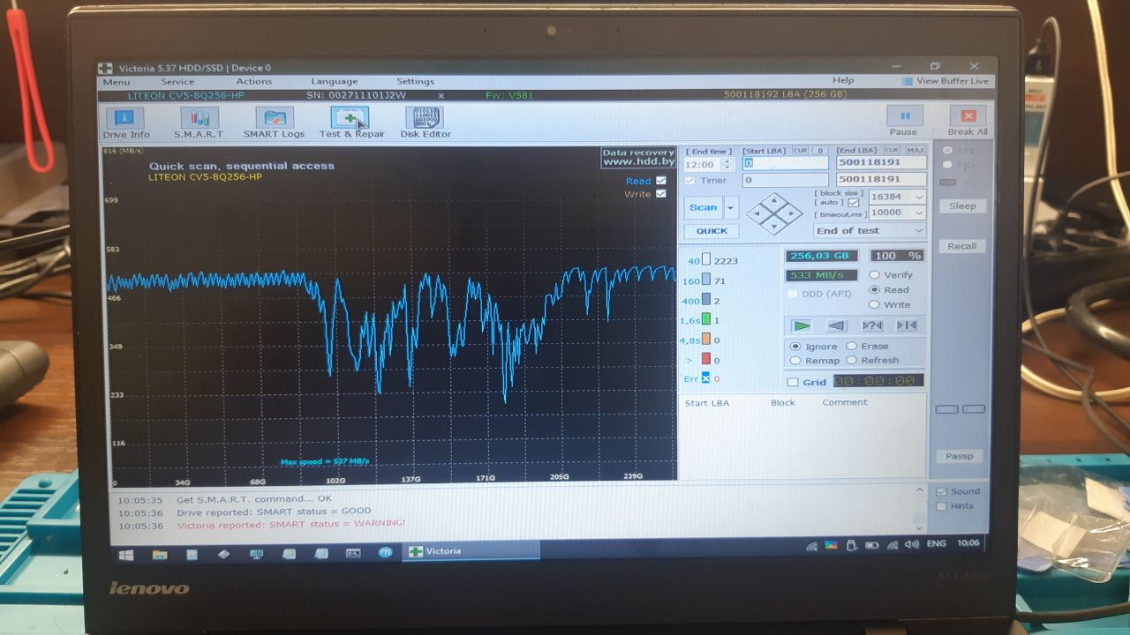The image size is (1130, 635).
Task: Open SMART Logs view
Action: [x=274, y=123]
